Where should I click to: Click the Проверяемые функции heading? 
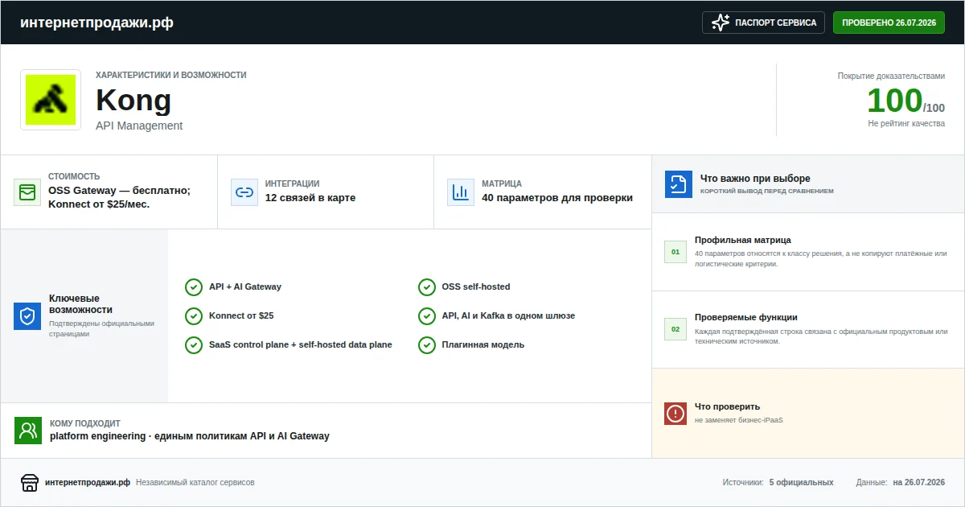746,317
